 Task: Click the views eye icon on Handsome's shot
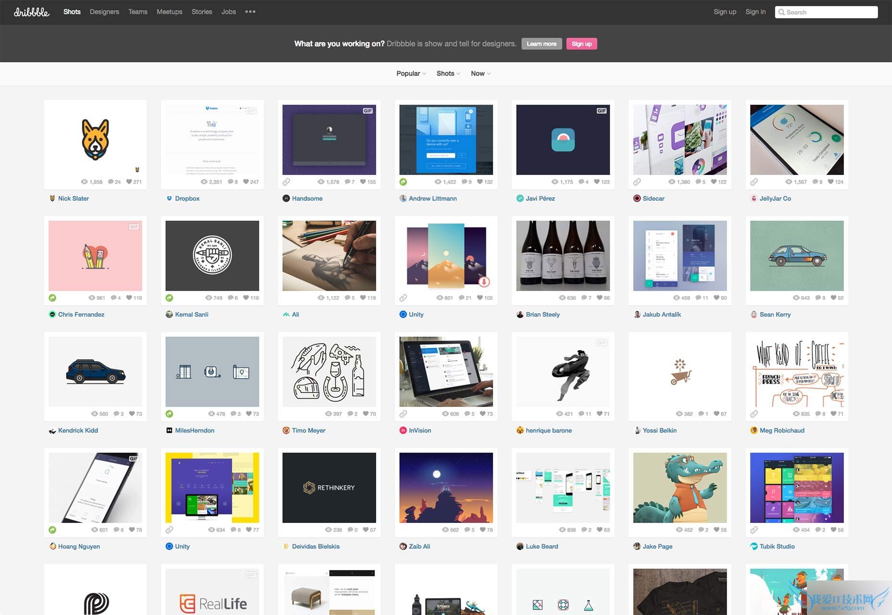321,182
